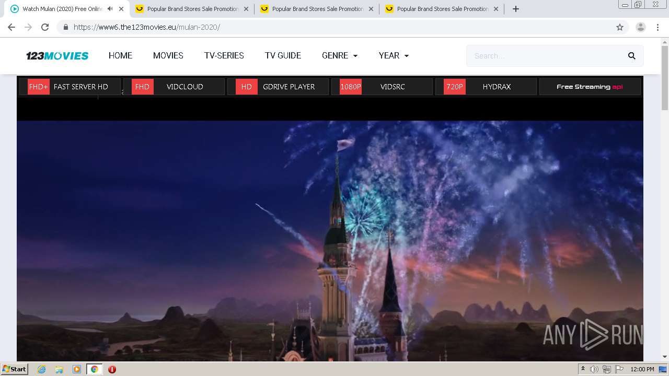Open the MOVIES section

(x=168, y=55)
